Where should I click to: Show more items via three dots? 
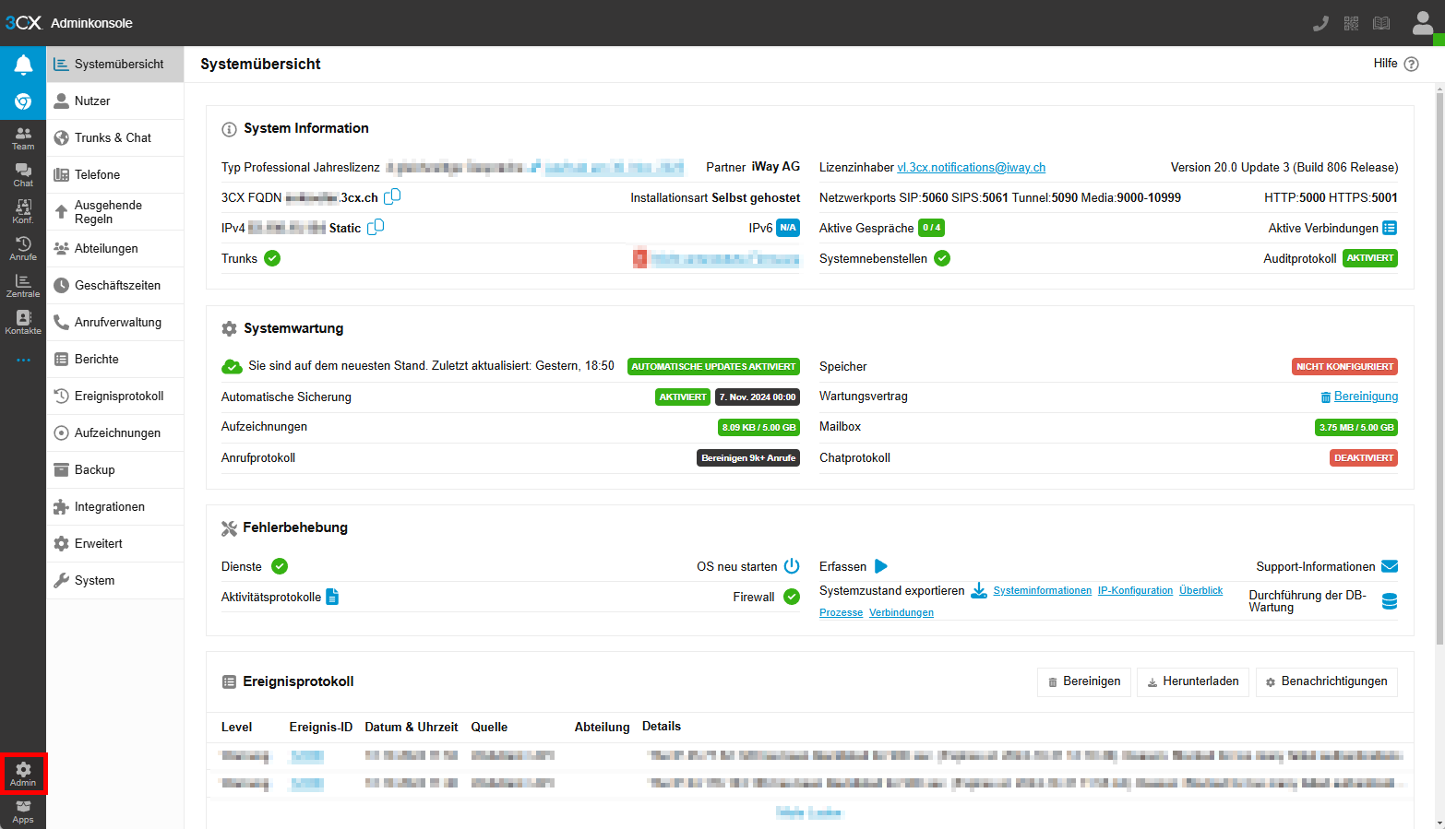click(23, 360)
